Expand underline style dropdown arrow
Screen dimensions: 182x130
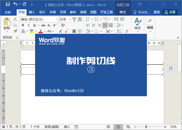click(x=39, y=25)
